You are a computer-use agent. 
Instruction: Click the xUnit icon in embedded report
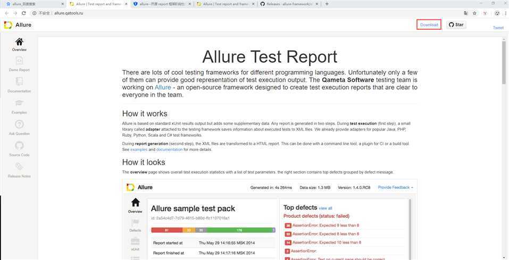coord(135,241)
